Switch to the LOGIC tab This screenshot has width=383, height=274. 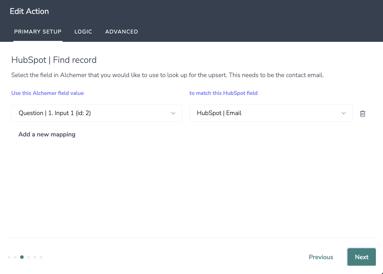[83, 32]
